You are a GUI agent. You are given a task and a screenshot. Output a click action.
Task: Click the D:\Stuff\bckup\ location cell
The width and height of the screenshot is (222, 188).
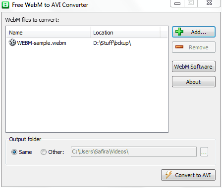[x=112, y=43]
